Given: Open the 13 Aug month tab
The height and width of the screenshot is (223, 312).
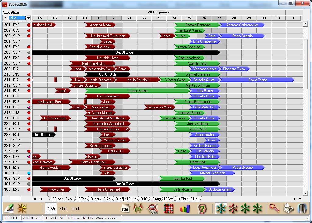Looking at the screenshot, I should tap(155, 199).
